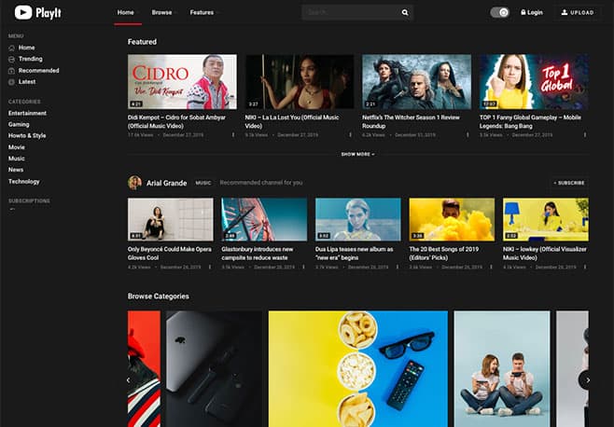This screenshot has height=427, width=614.
Task: Click Arial Grande channel avatar
Action: click(x=134, y=183)
